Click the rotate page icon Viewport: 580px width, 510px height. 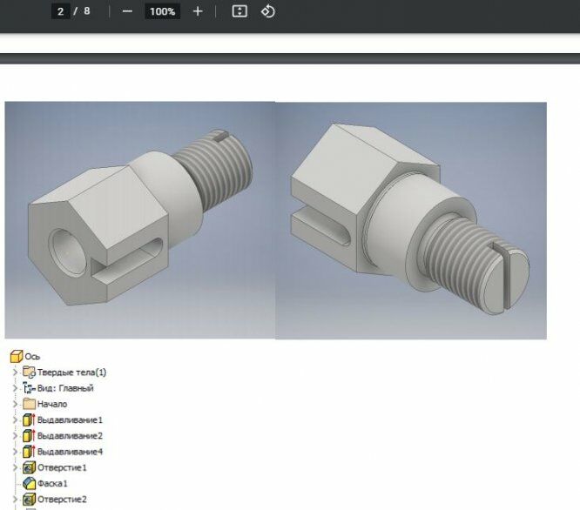pos(268,11)
